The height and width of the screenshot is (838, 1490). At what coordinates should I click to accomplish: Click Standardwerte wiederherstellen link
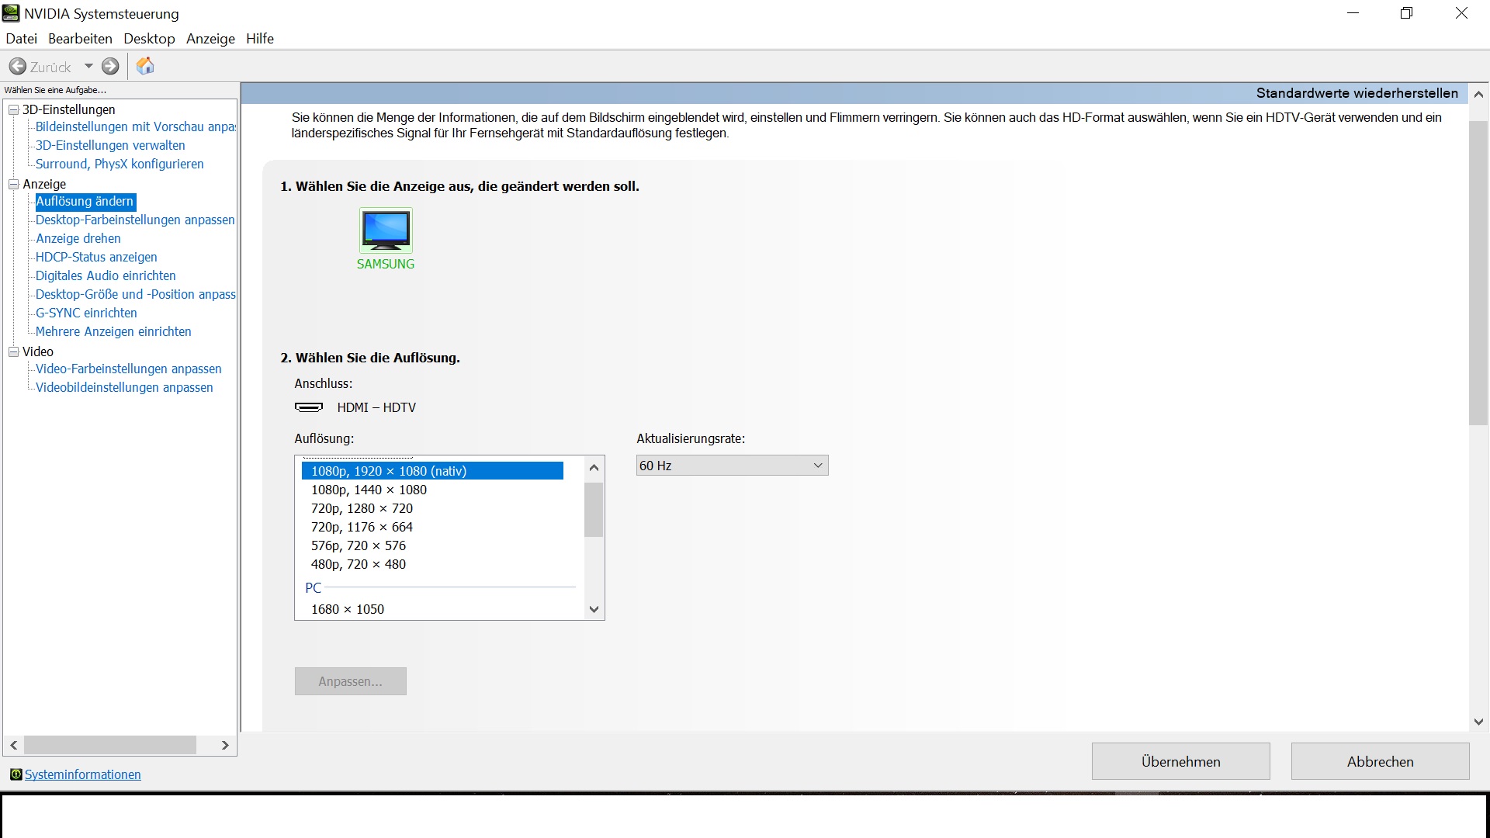pyautogui.click(x=1357, y=93)
